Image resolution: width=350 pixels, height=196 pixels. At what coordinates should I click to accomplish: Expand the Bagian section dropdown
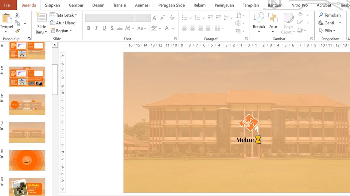61,31
